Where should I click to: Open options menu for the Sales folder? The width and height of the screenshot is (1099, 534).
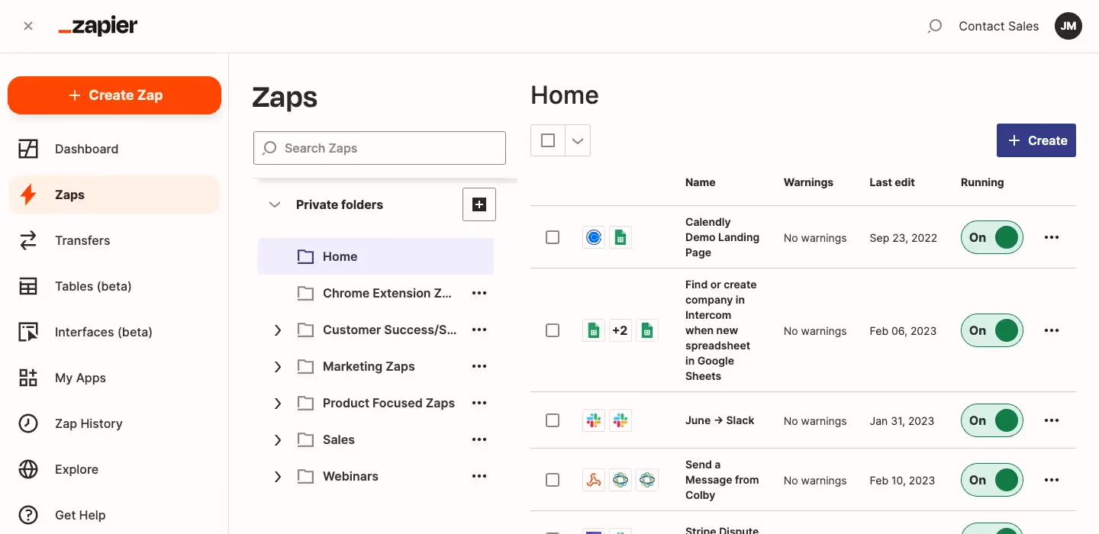[479, 439]
